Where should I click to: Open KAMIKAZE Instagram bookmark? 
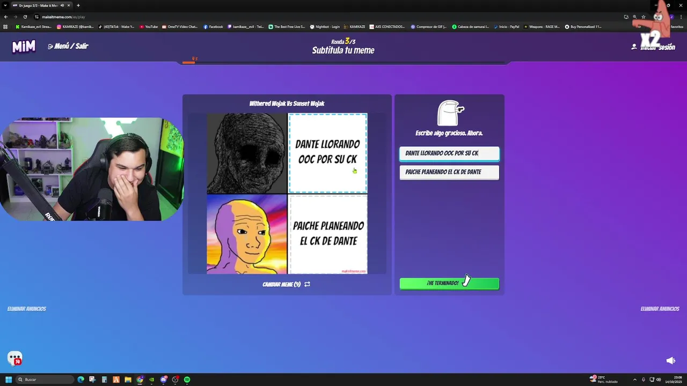click(75, 27)
